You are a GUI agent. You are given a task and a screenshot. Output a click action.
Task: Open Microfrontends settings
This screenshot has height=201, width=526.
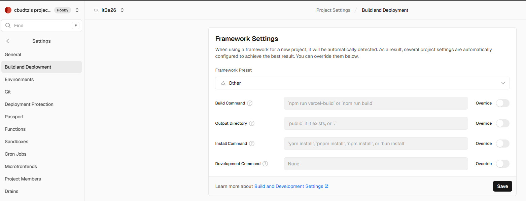click(x=42, y=166)
